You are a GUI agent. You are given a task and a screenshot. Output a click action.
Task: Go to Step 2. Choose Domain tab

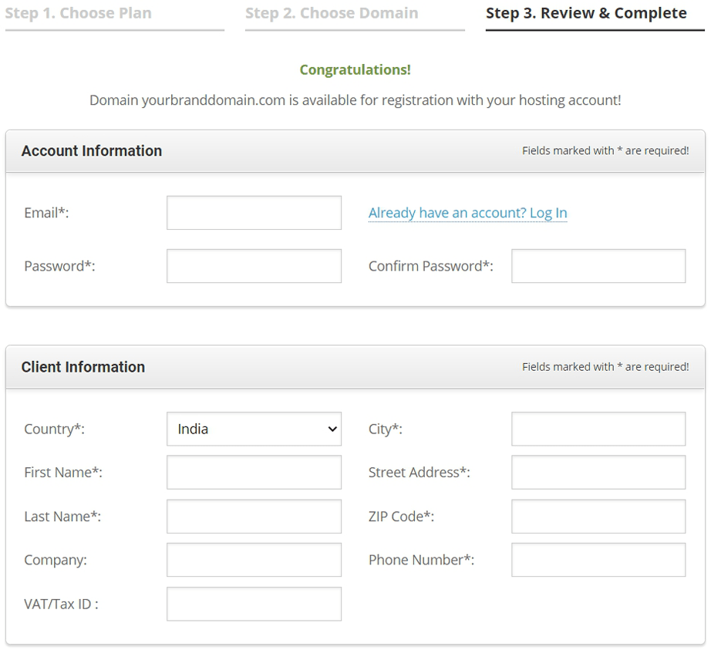355,16
